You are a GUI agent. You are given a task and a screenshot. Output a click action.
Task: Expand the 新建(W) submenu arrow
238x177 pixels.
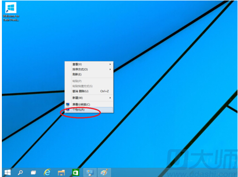point(110,98)
